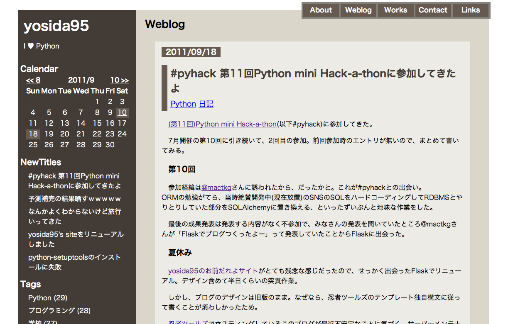Viewport: 508px width, 324px height.
Task: Open the (第11回)Python mini Hack-a-thon link
Action: tap(222, 124)
